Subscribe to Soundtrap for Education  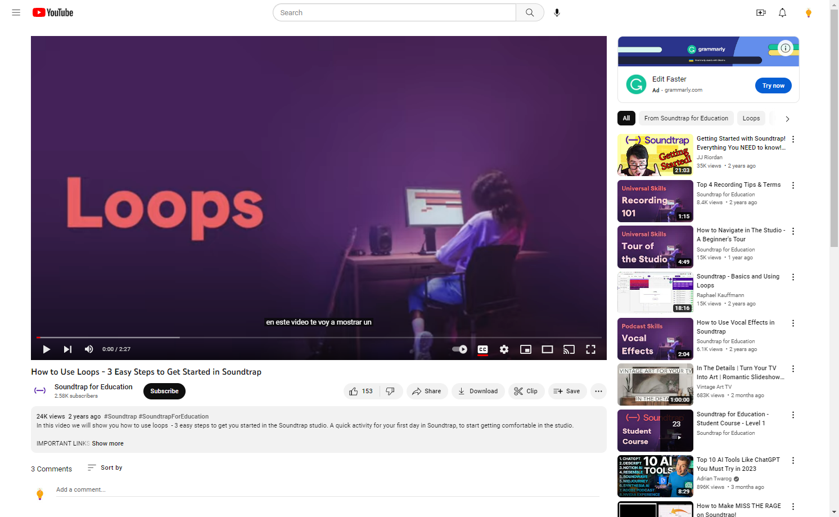coord(164,391)
